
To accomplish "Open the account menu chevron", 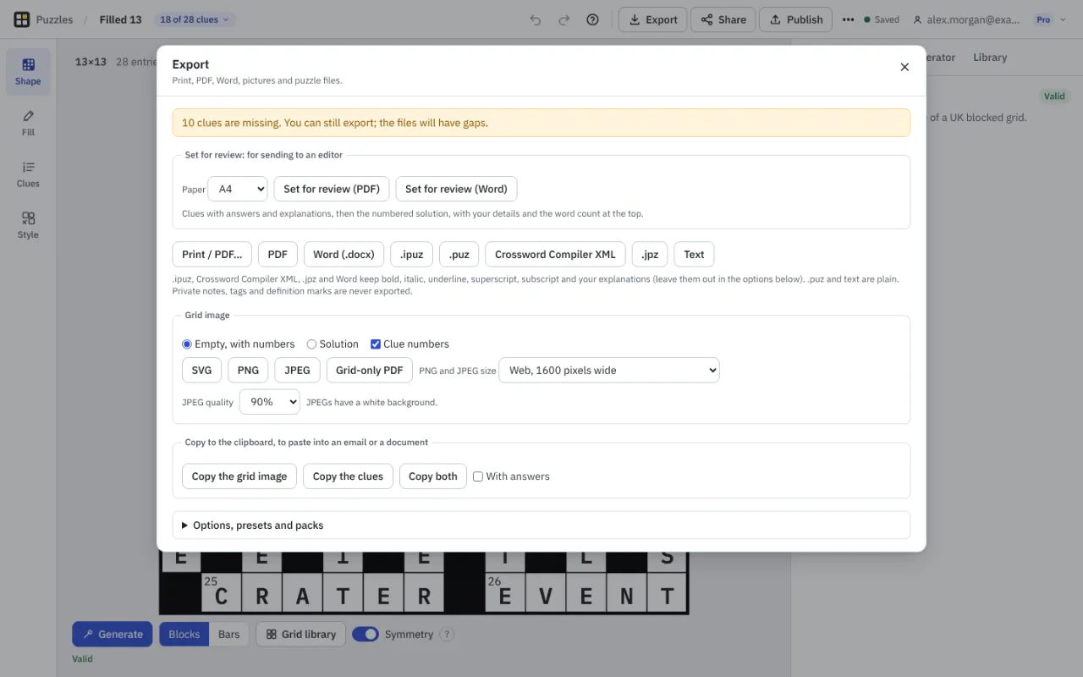I will [x=1064, y=19].
